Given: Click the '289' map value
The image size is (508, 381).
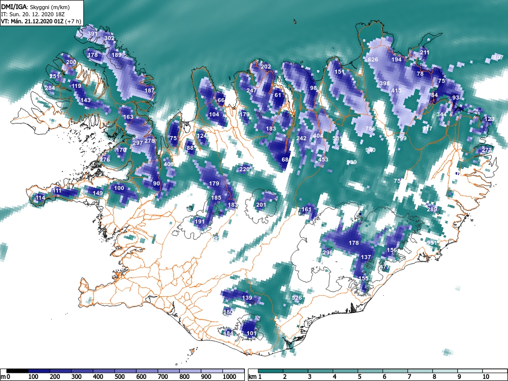Looking at the screenshot, I should click(431, 209).
